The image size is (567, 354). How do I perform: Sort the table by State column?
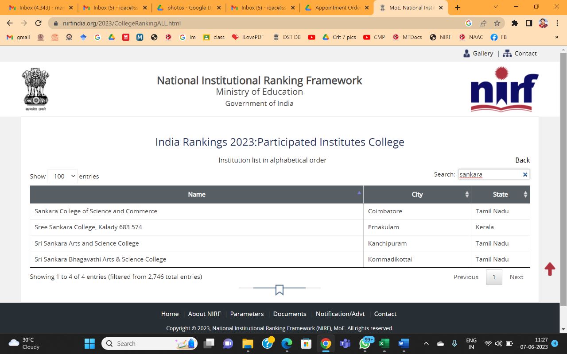tap(500, 194)
